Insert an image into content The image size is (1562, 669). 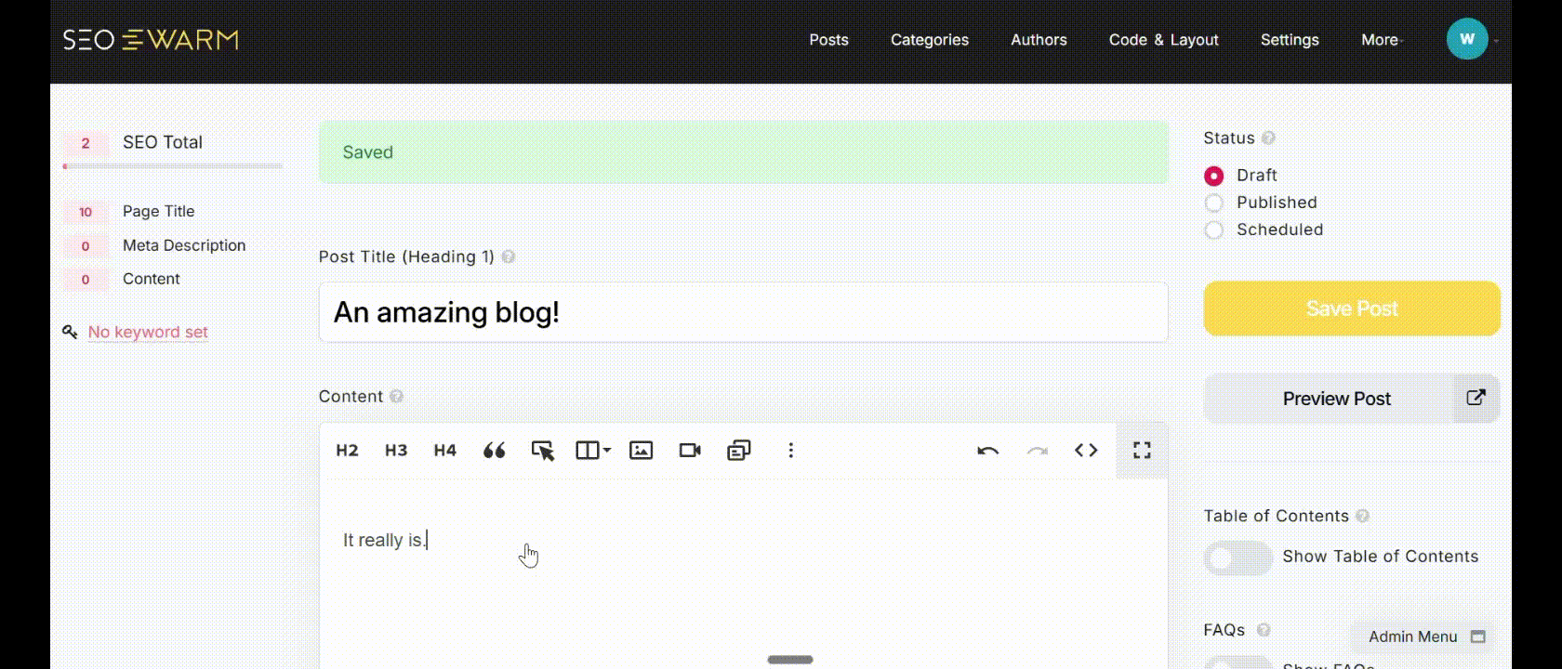tap(642, 451)
